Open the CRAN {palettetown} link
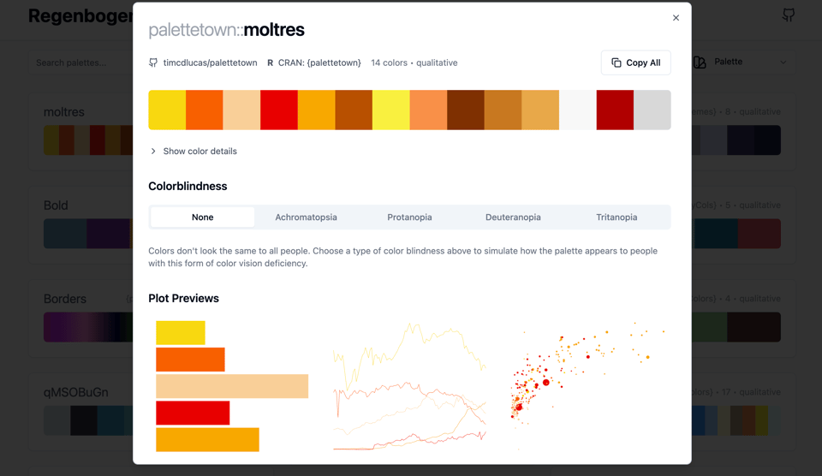Image resolution: width=822 pixels, height=476 pixels. click(319, 62)
